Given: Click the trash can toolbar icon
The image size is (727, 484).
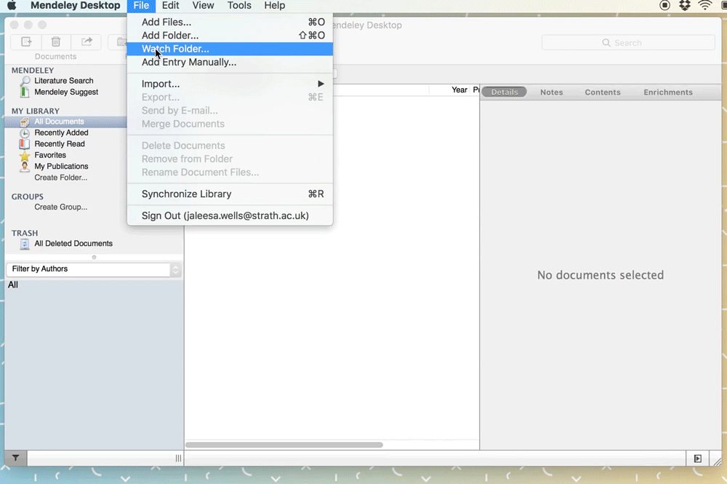Looking at the screenshot, I should coord(56,41).
